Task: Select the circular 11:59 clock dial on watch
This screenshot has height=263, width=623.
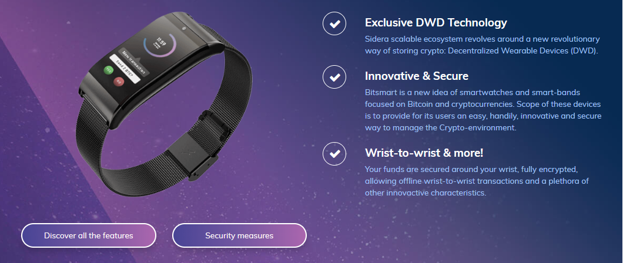Action: point(160,44)
